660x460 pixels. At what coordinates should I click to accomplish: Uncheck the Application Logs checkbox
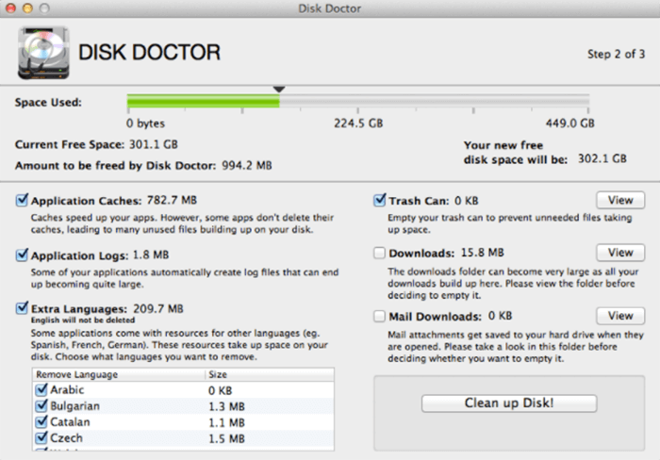(22, 255)
